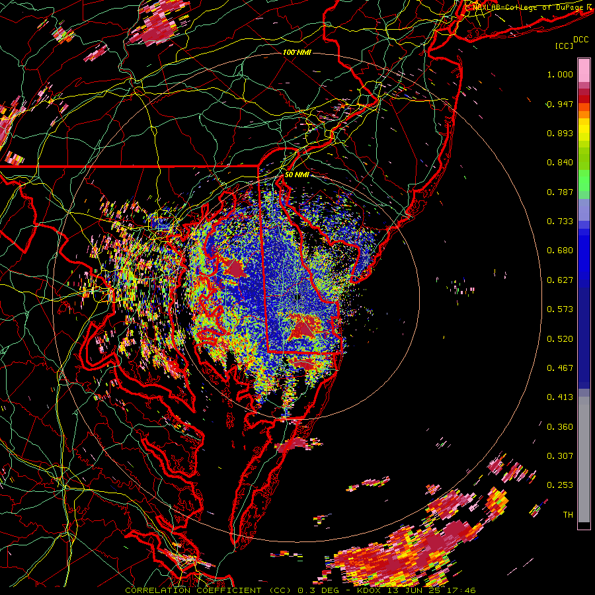Select the 0.573 color scale value

coord(560,309)
